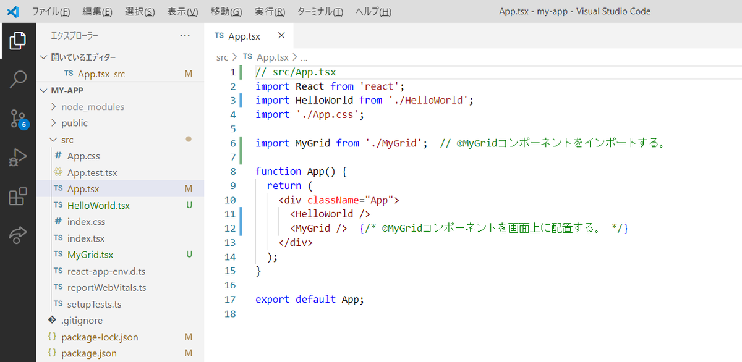Open the ターミナル menu
The height and width of the screenshot is (362, 742).
pos(320,11)
